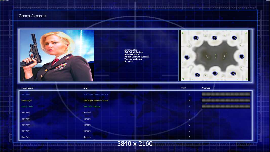Select start position 6 on the map
Image resolution: width=270 pixels, height=152 pixels.
coord(196,38)
